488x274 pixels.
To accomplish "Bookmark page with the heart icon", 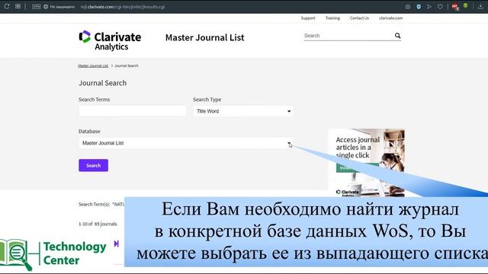I will click(x=440, y=7).
